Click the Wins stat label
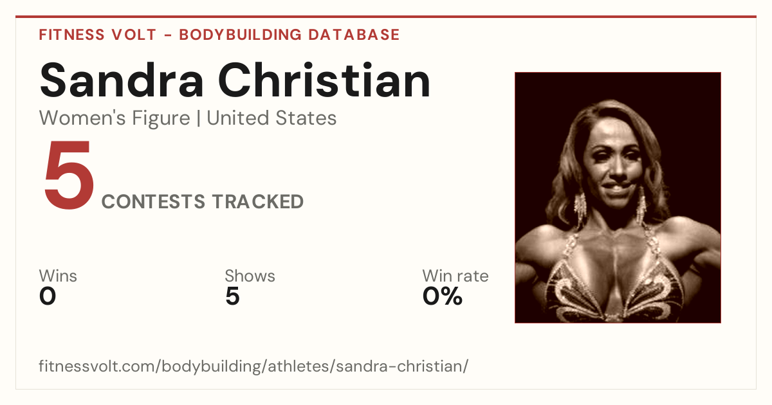 (x=58, y=276)
